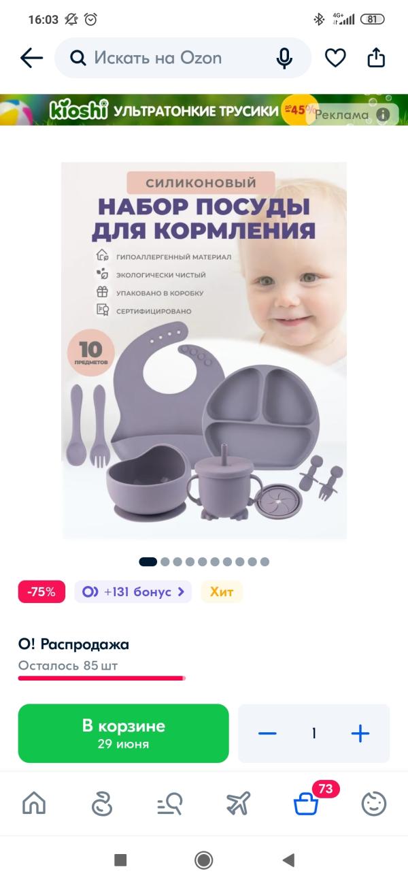Tap the -75% discount badge
Image resolution: width=408 pixels, height=884 pixels.
click(x=41, y=592)
